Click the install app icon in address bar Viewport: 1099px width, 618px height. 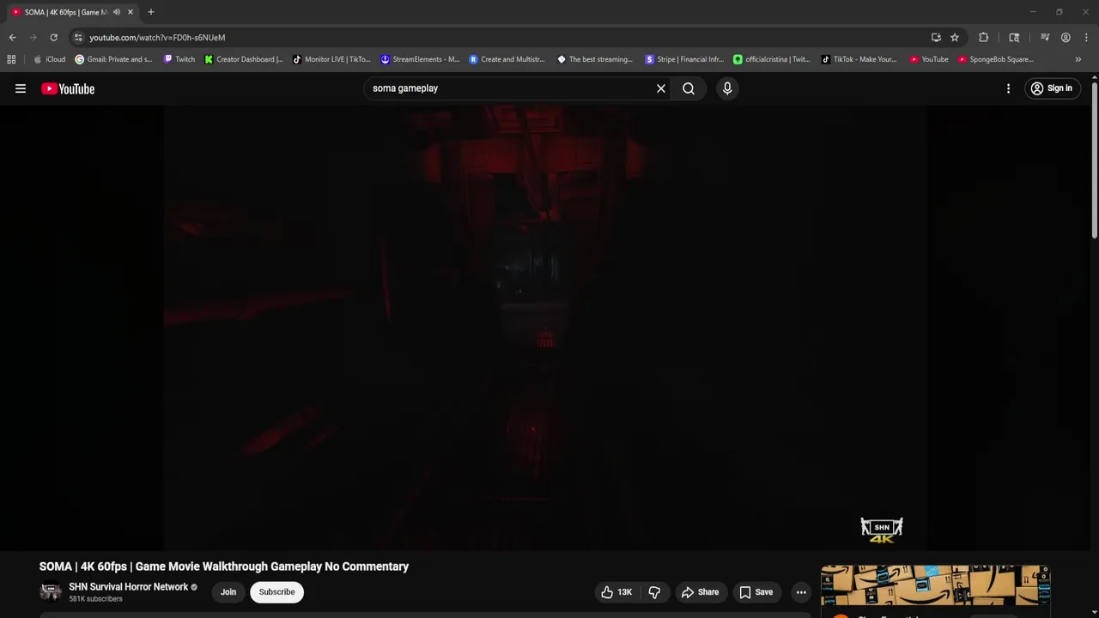click(936, 38)
